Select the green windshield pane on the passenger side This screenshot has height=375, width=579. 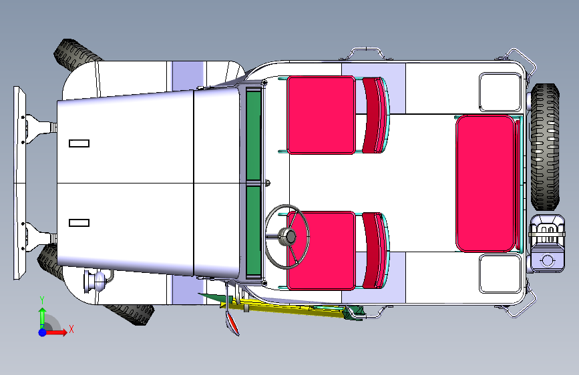pos(253,135)
